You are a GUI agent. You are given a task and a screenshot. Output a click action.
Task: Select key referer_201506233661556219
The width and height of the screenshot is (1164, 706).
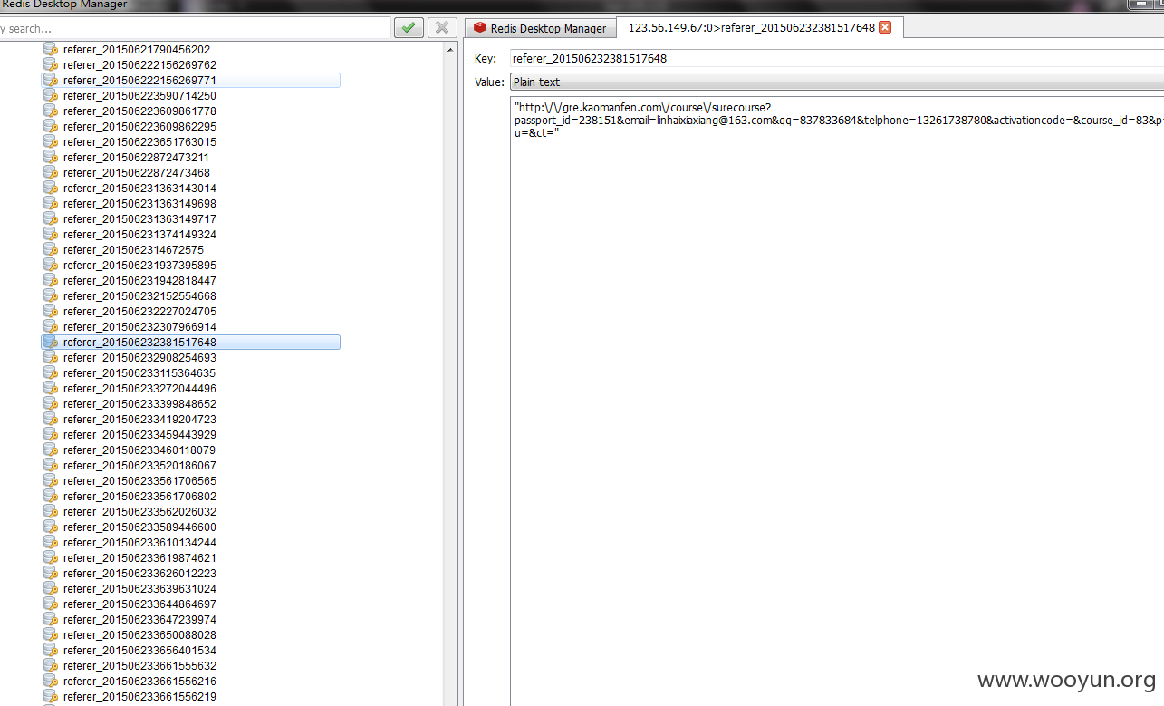click(139, 697)
